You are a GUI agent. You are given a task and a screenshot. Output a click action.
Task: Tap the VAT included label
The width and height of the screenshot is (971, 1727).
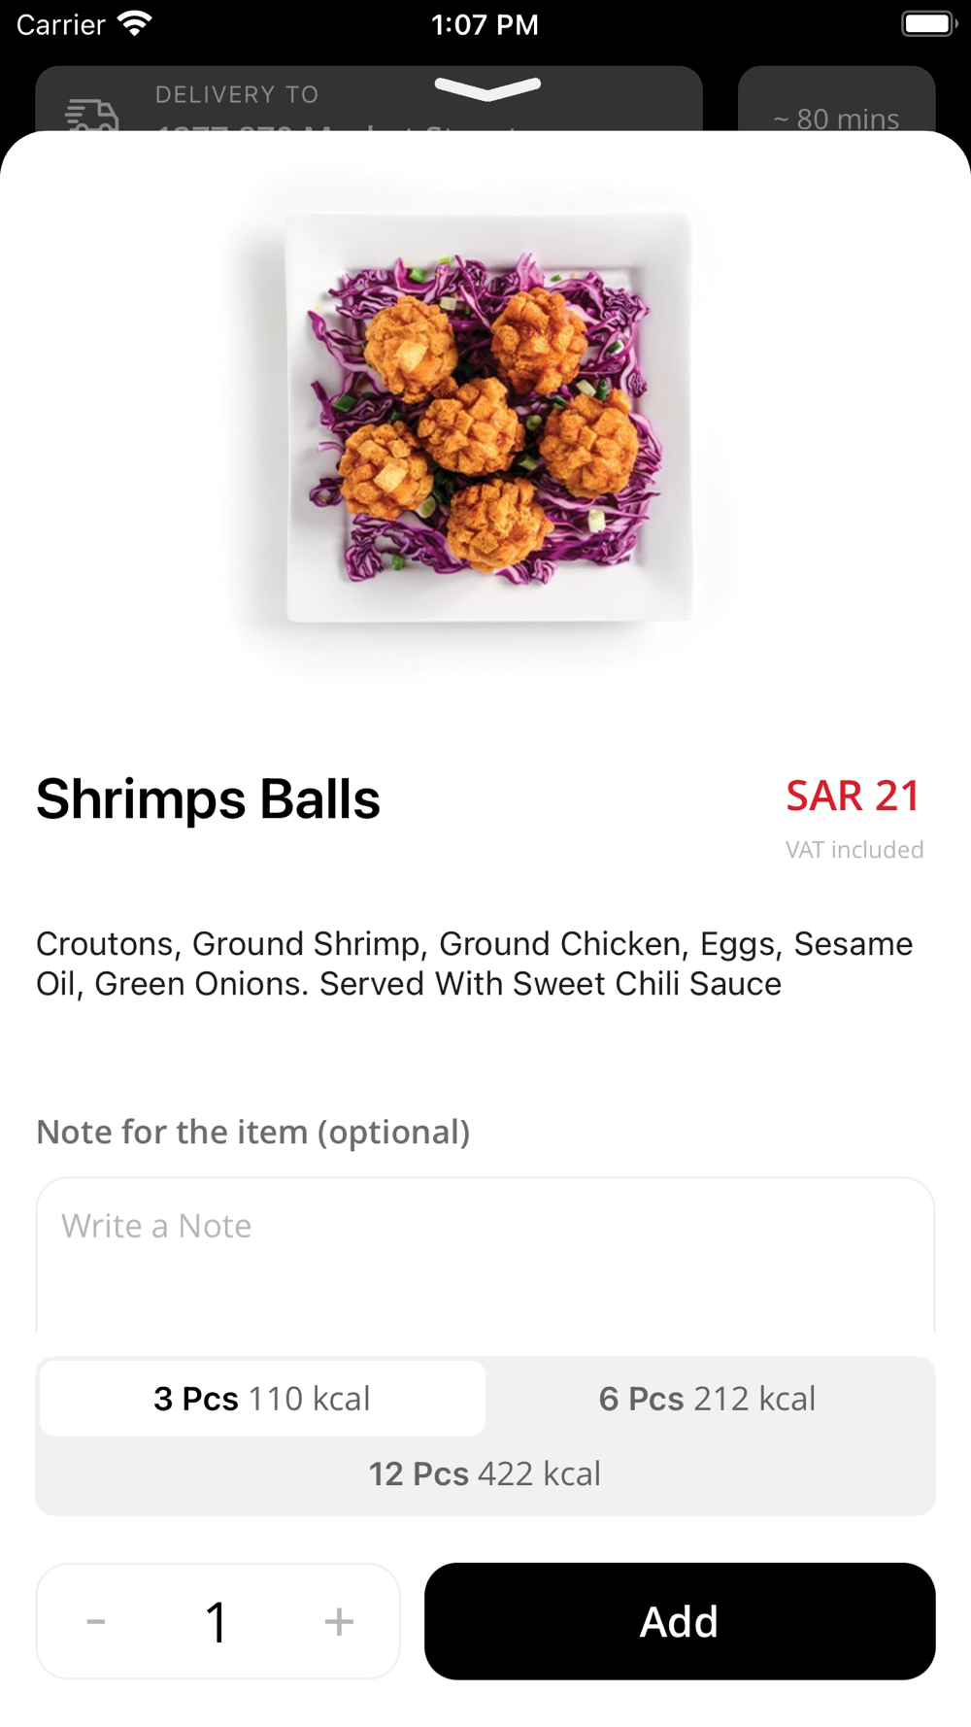pos(854,850)
